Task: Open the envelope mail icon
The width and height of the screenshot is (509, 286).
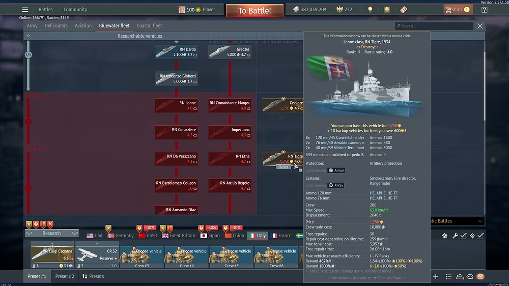Action: pos(480,277)
